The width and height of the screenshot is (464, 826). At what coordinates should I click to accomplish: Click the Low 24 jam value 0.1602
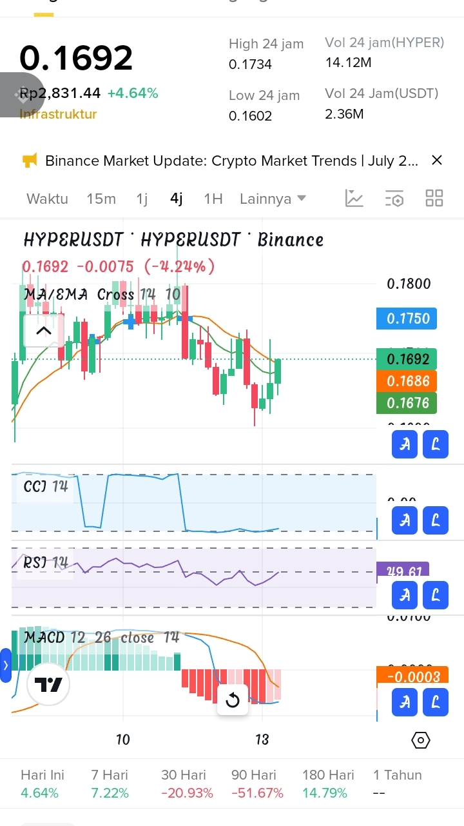point(251,116)
